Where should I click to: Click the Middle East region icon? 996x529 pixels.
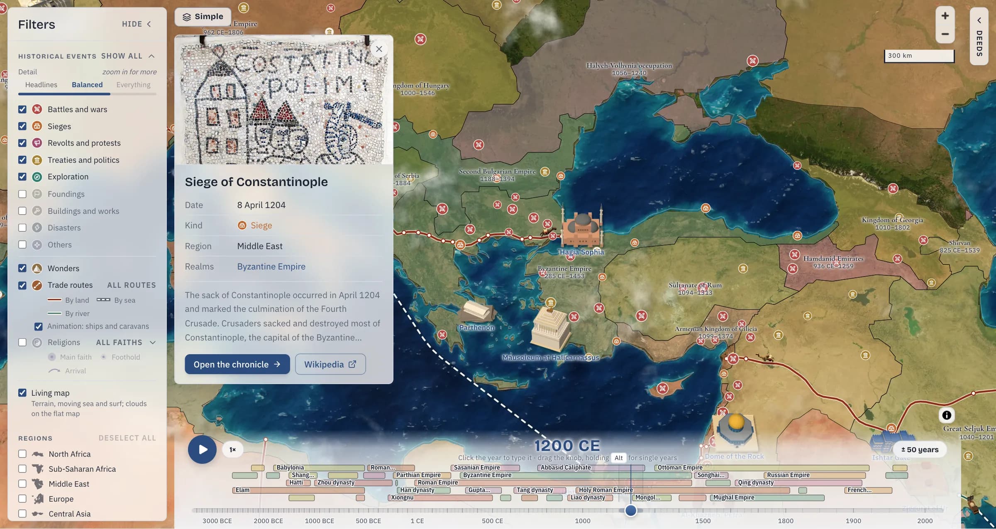pyautogui.click(x=38, y=484)
